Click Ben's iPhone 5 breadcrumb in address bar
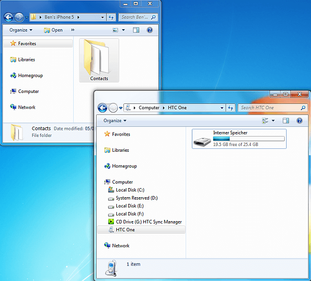 click(x=59, y=17)
